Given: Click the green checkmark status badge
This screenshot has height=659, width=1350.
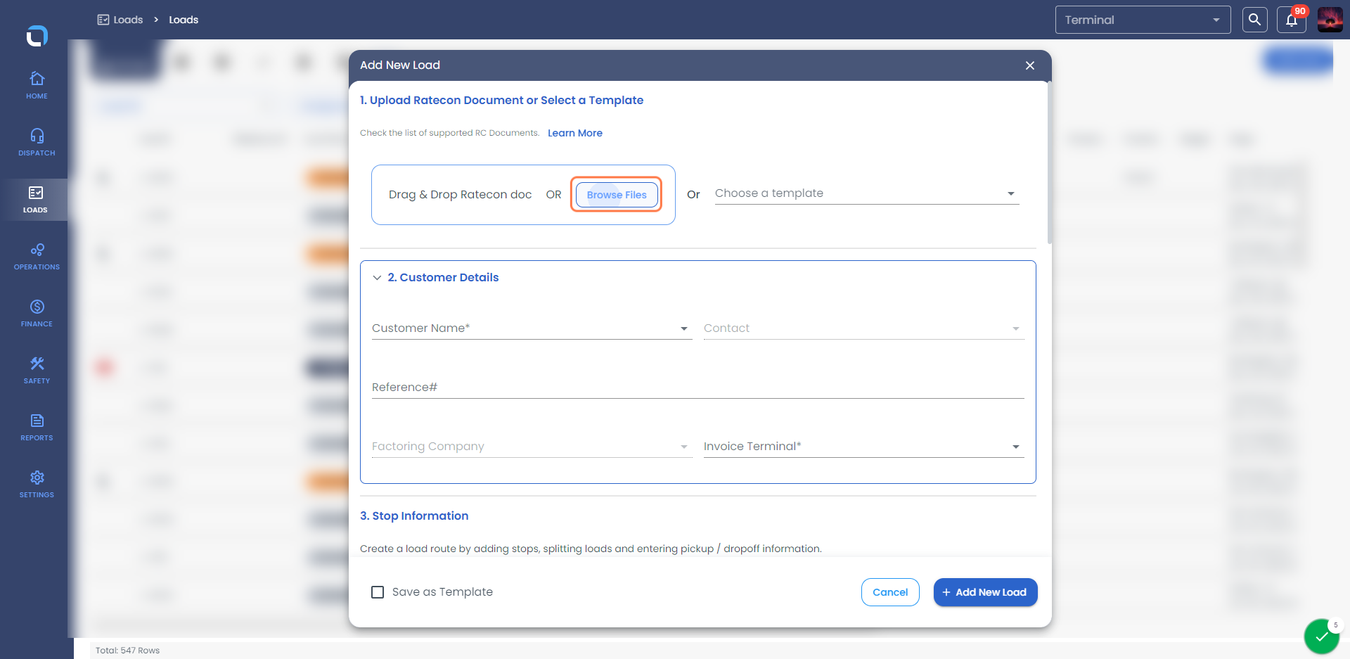Looking at the screenshot, I should 1322,636.
